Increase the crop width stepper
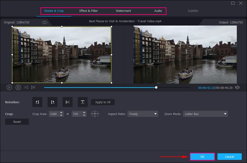Screen dimensions: 247x163 (x=61, y=112)
